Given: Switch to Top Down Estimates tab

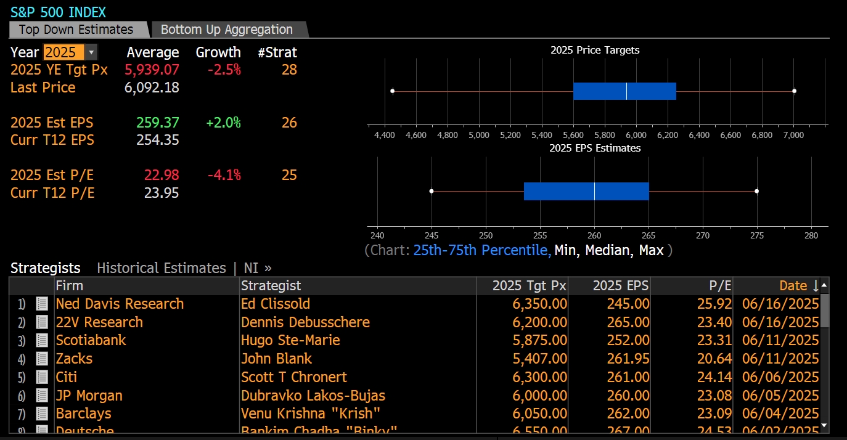Looking at the screenshot, I should point(76,30).
